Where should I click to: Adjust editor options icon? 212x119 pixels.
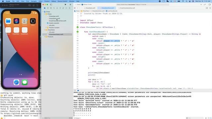pyautogui.click(x=207, y=8)
